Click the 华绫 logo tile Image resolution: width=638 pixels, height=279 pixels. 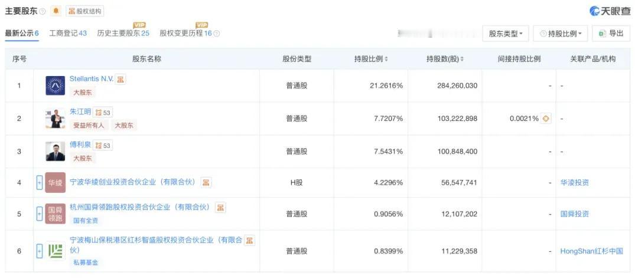[56, 183]
